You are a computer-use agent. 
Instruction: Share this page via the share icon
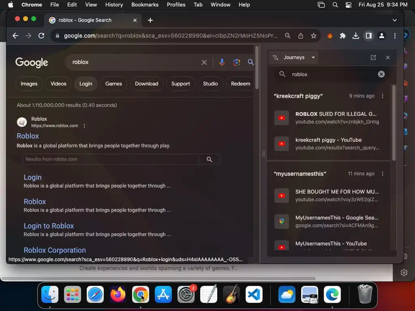[x=301, y=36]
